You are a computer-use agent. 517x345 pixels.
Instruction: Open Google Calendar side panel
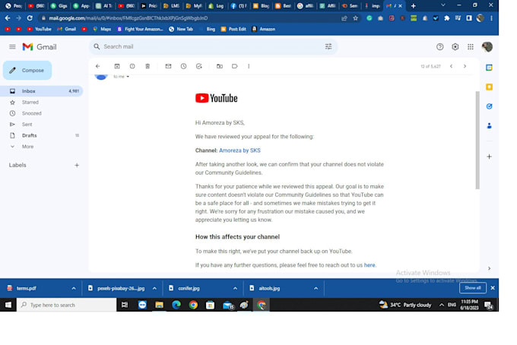490,68
